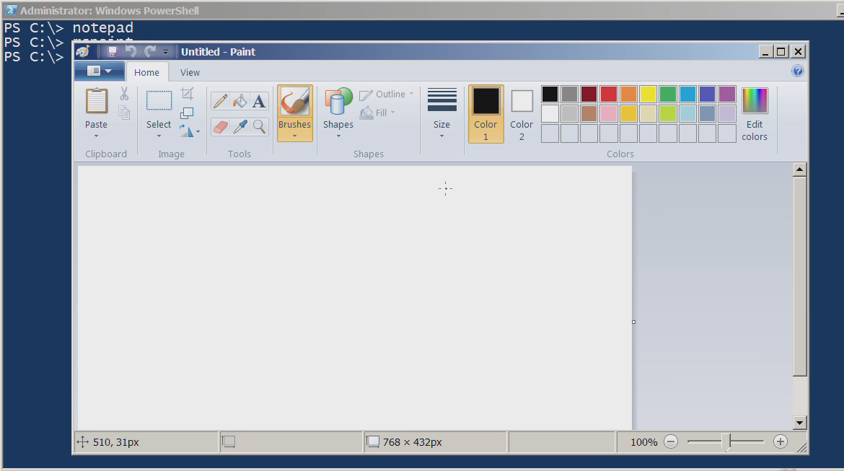The image size is (844, 471).
Task: Select the Pencil tool
Action: pos(220,101)
